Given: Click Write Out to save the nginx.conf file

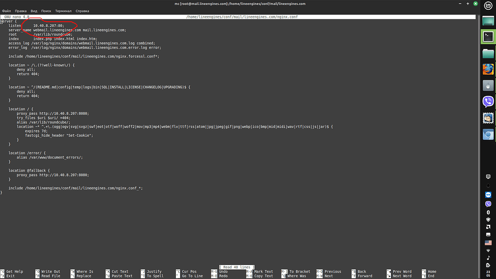Looking at the screenshot, I should pyautogui.click(x=51, y=272).
